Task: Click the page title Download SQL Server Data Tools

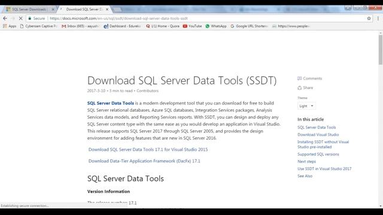Action: coord(182,81)
